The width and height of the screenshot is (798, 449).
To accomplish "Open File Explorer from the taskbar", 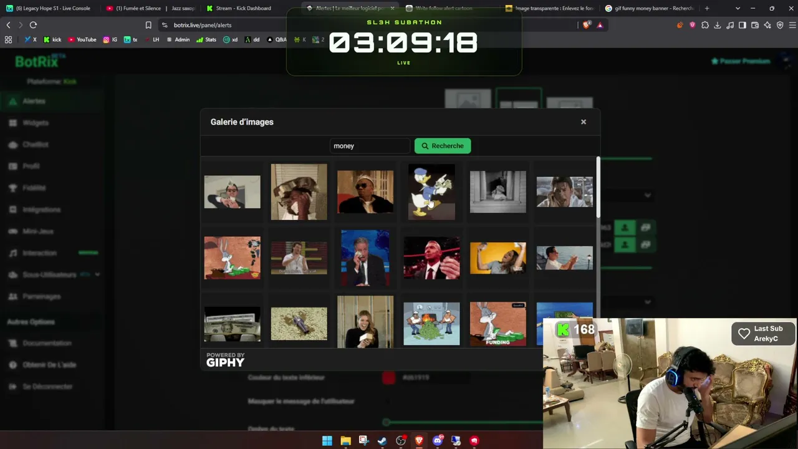I will pos(345,441).
